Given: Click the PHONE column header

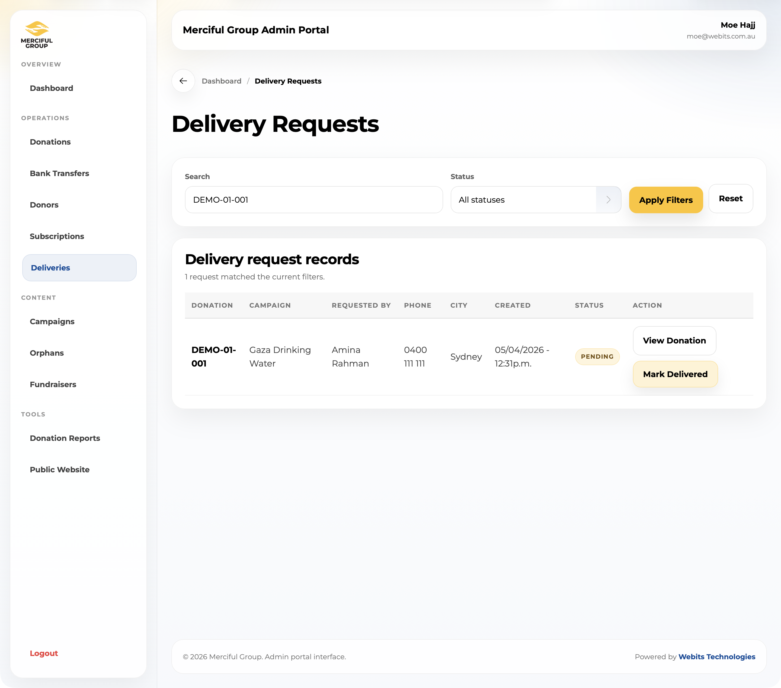Looking at the screenshot, I should [418, 305].
